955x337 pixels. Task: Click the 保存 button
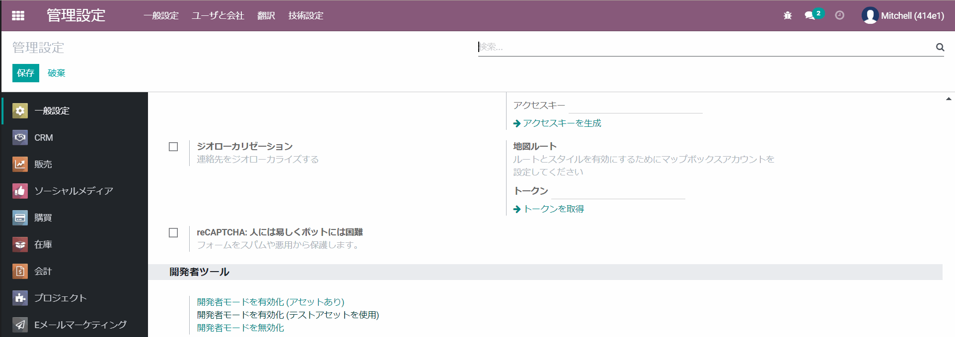click(x=26, y=73)
